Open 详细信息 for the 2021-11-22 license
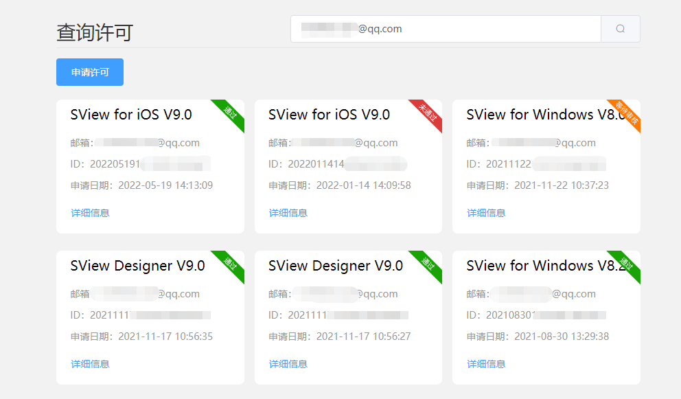The image size is (681, 399). click(x=486, y=213)
